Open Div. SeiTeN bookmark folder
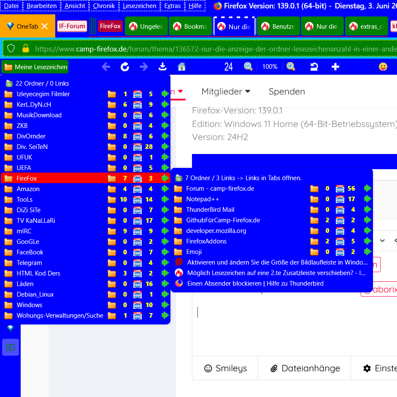Viewport: 397px width, 397px height. 86,147
